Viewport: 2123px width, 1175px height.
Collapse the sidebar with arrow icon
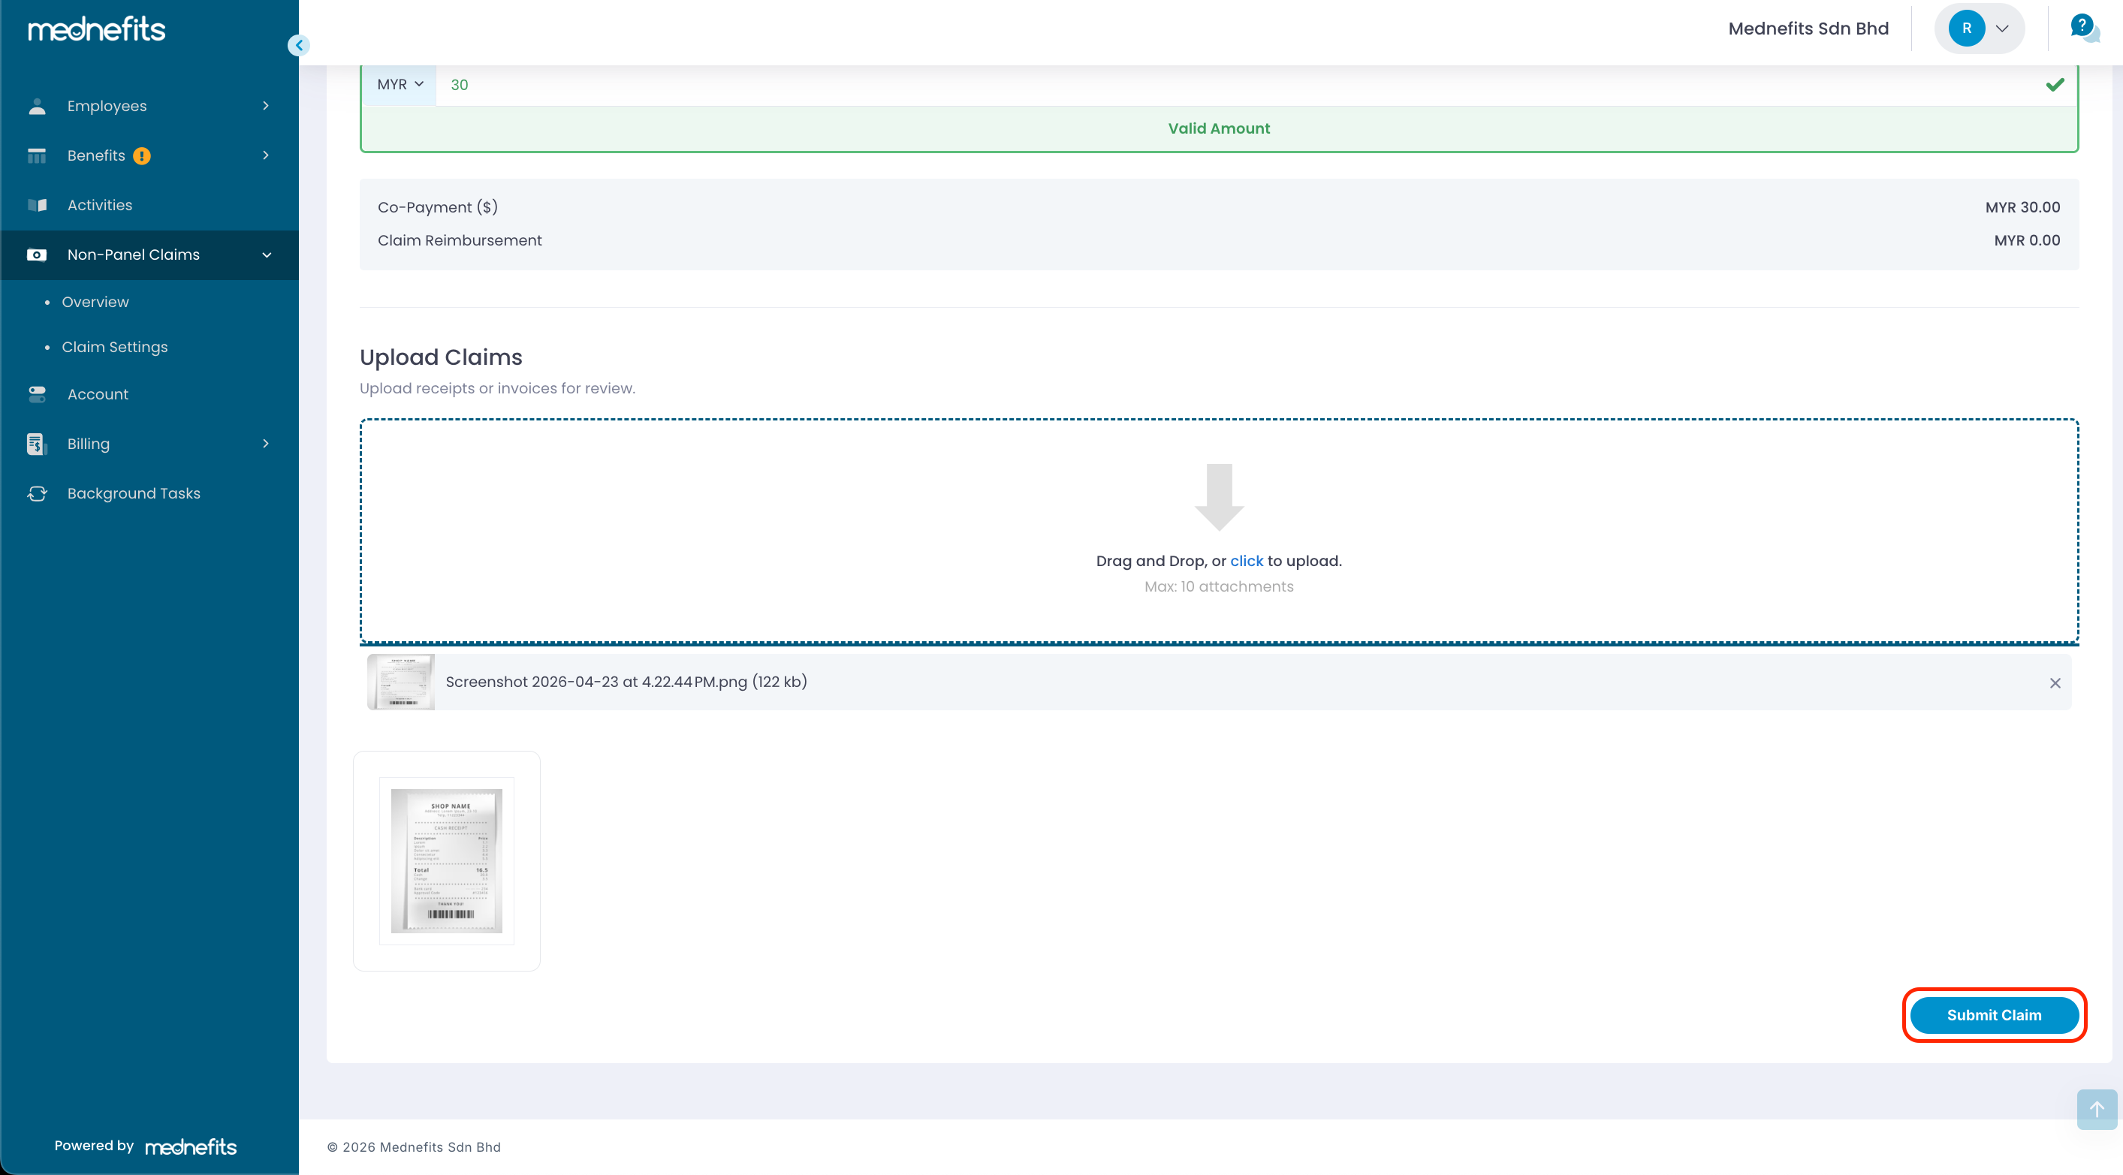tap(299, 45)
